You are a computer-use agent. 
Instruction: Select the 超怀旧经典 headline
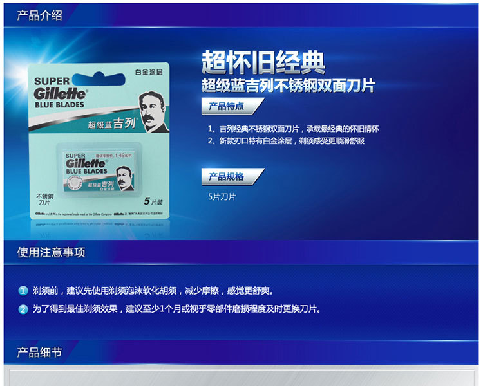coord(263,62)
